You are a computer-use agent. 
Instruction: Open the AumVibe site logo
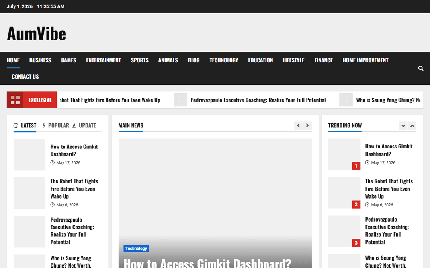pyautogui.click(x=37, y=34)
